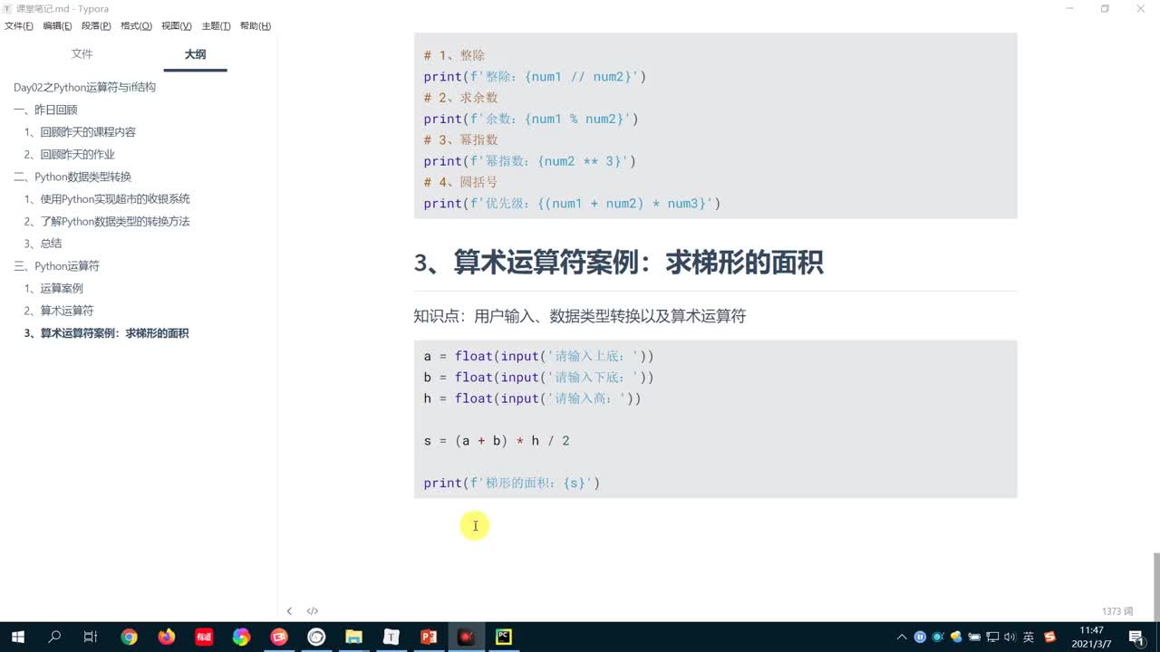Open the Windows notification center icon
The width and height of the screenshot is (1160, 652).
click(x=1135, y=637)
